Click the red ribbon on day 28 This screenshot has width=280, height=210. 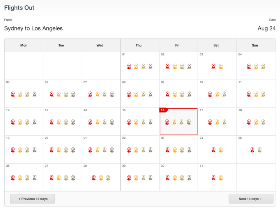(x=94, y=178)
